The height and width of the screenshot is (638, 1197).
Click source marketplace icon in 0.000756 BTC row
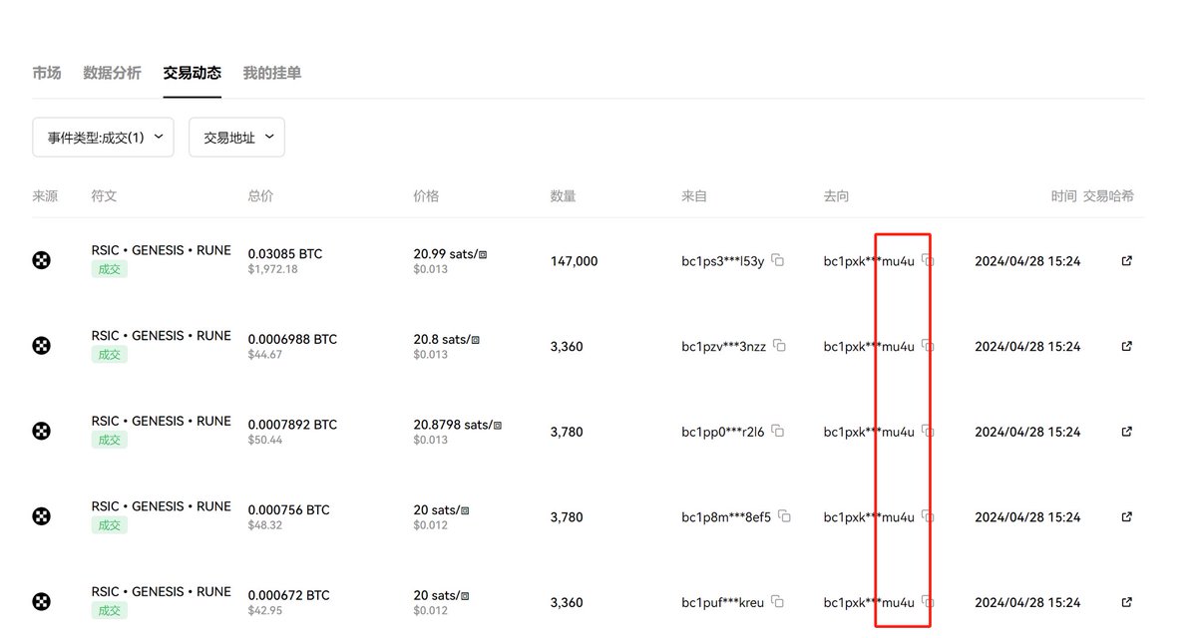pos(41,516)
